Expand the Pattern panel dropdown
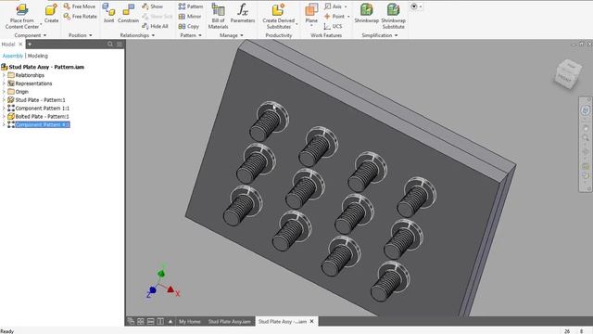Screen dimensions: 593x334 (200, 35)
